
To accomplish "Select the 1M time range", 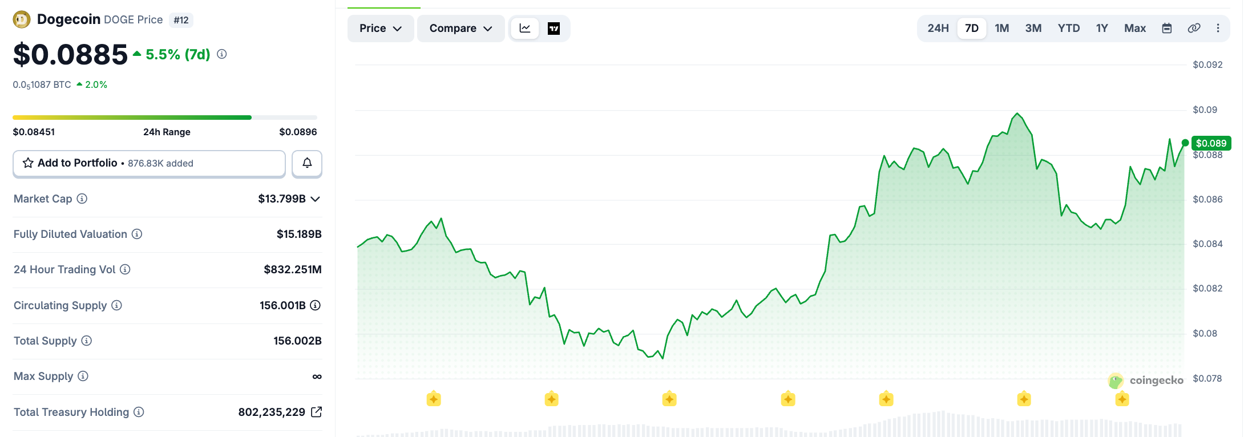I will point(1002,28).
